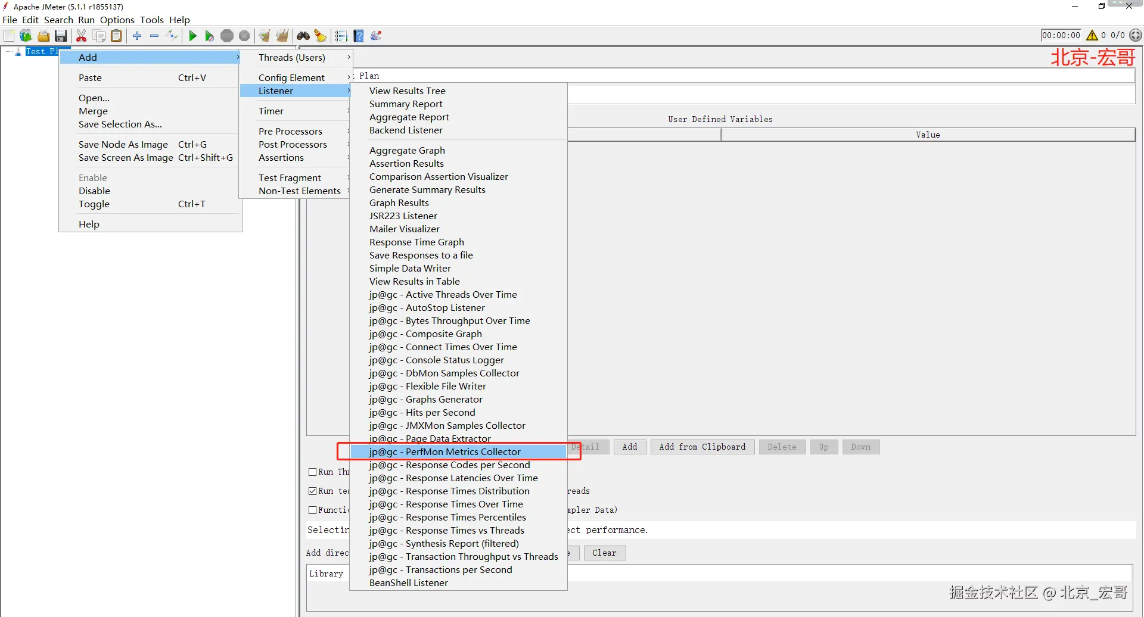Click the Copy icon in toolbar

pyautogui.click(x=100, y=36)
